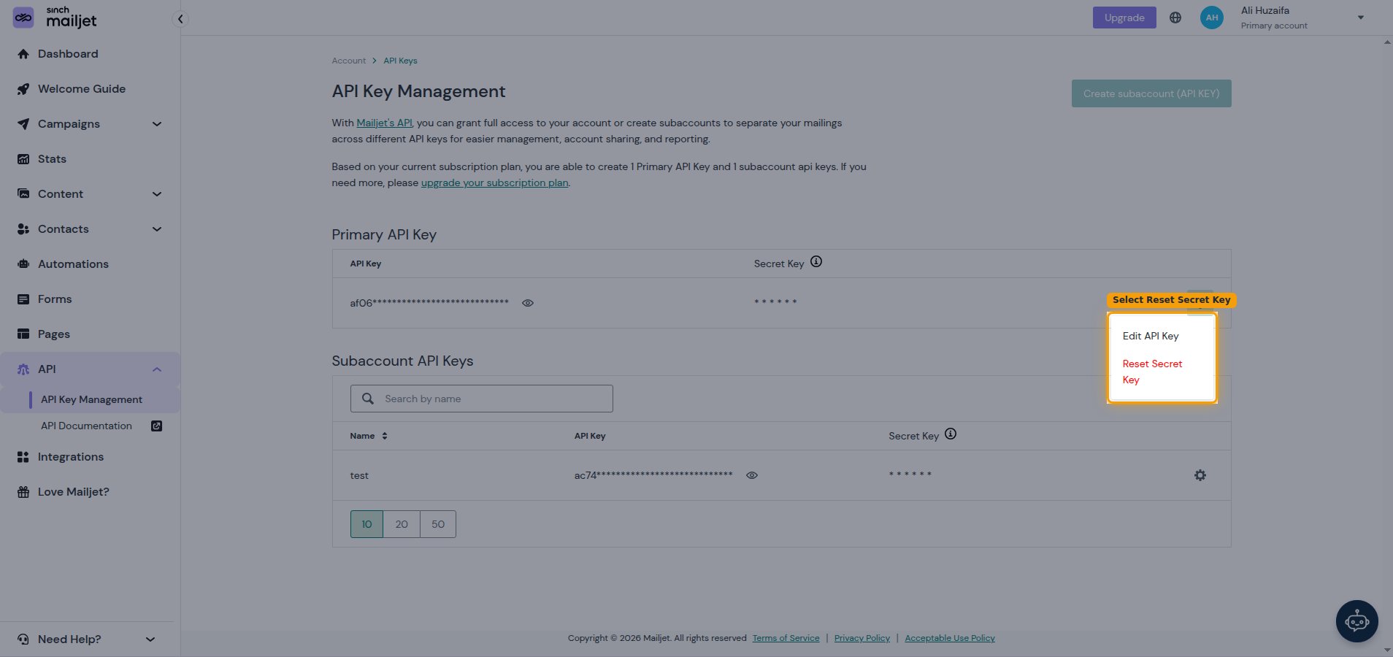Click the Forms icon in sidebar
This screenshot has height=657, width=1393.
pos(23,299)
